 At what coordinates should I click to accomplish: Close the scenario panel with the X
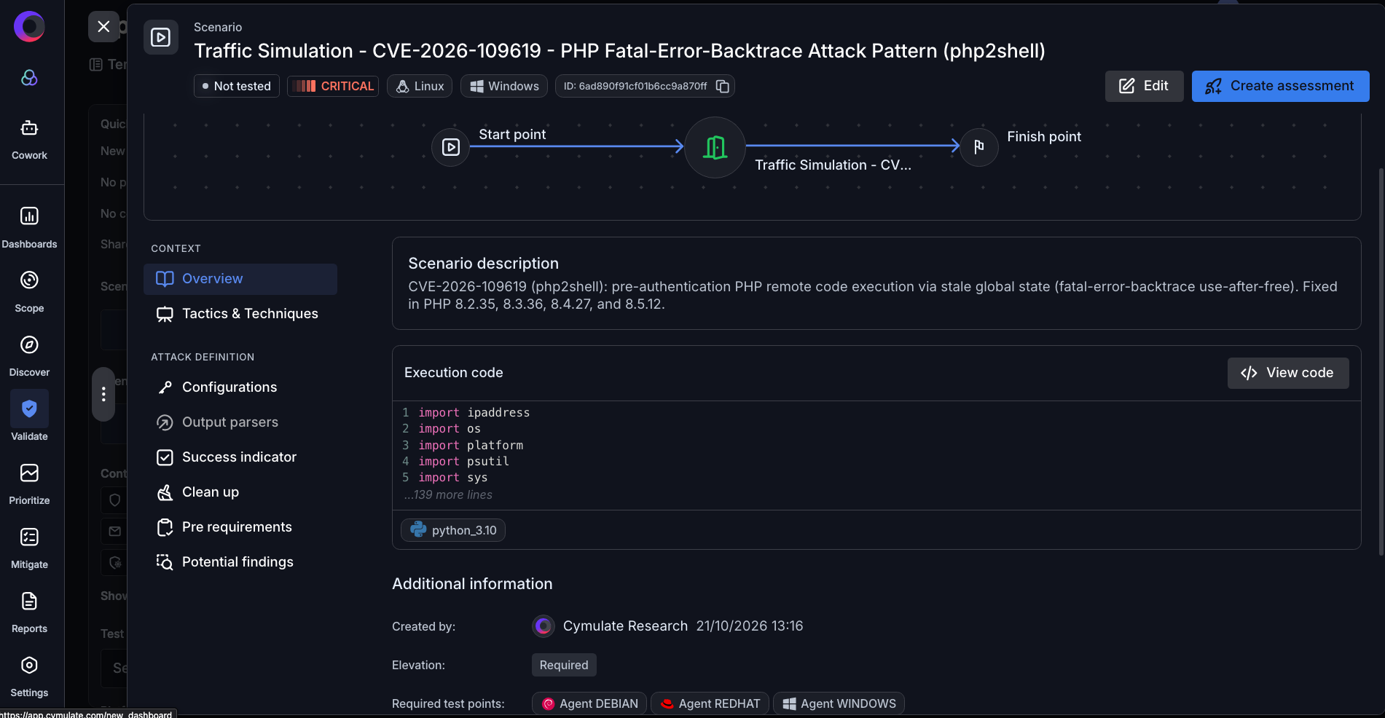point(103,26)
